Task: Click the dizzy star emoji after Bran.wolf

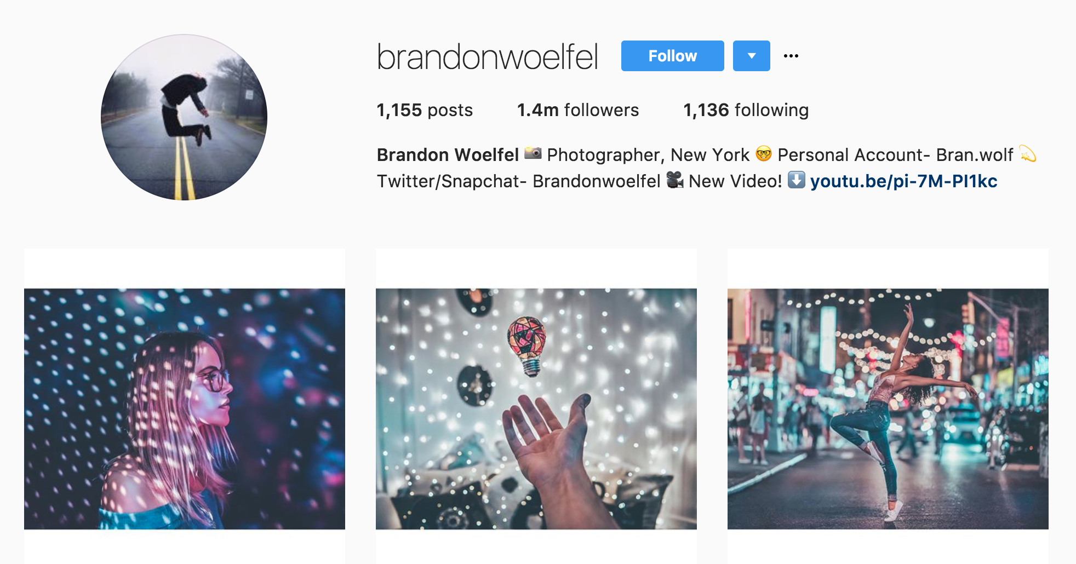Action: (1028, 154)
